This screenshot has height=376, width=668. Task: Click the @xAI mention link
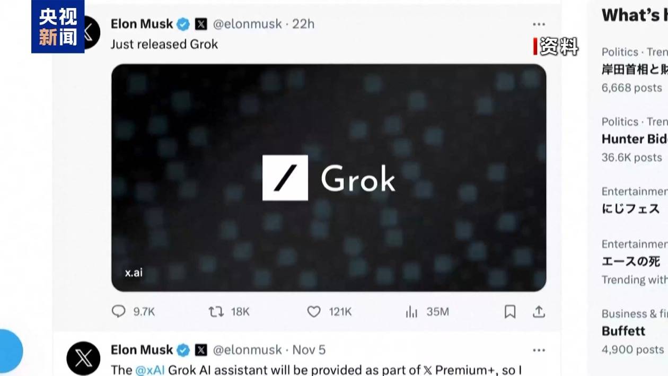click(x=150, y=370)
